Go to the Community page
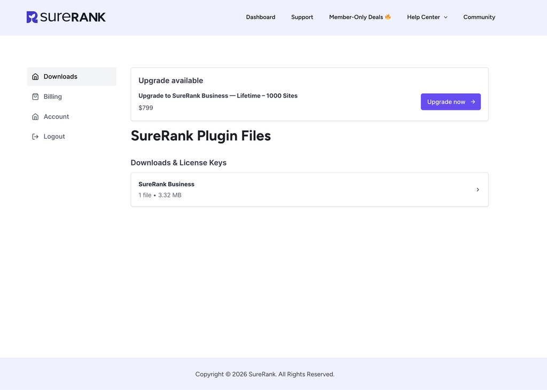Image resolution: width=547 pixels, height=390 pixels. [x=479, y=17]
